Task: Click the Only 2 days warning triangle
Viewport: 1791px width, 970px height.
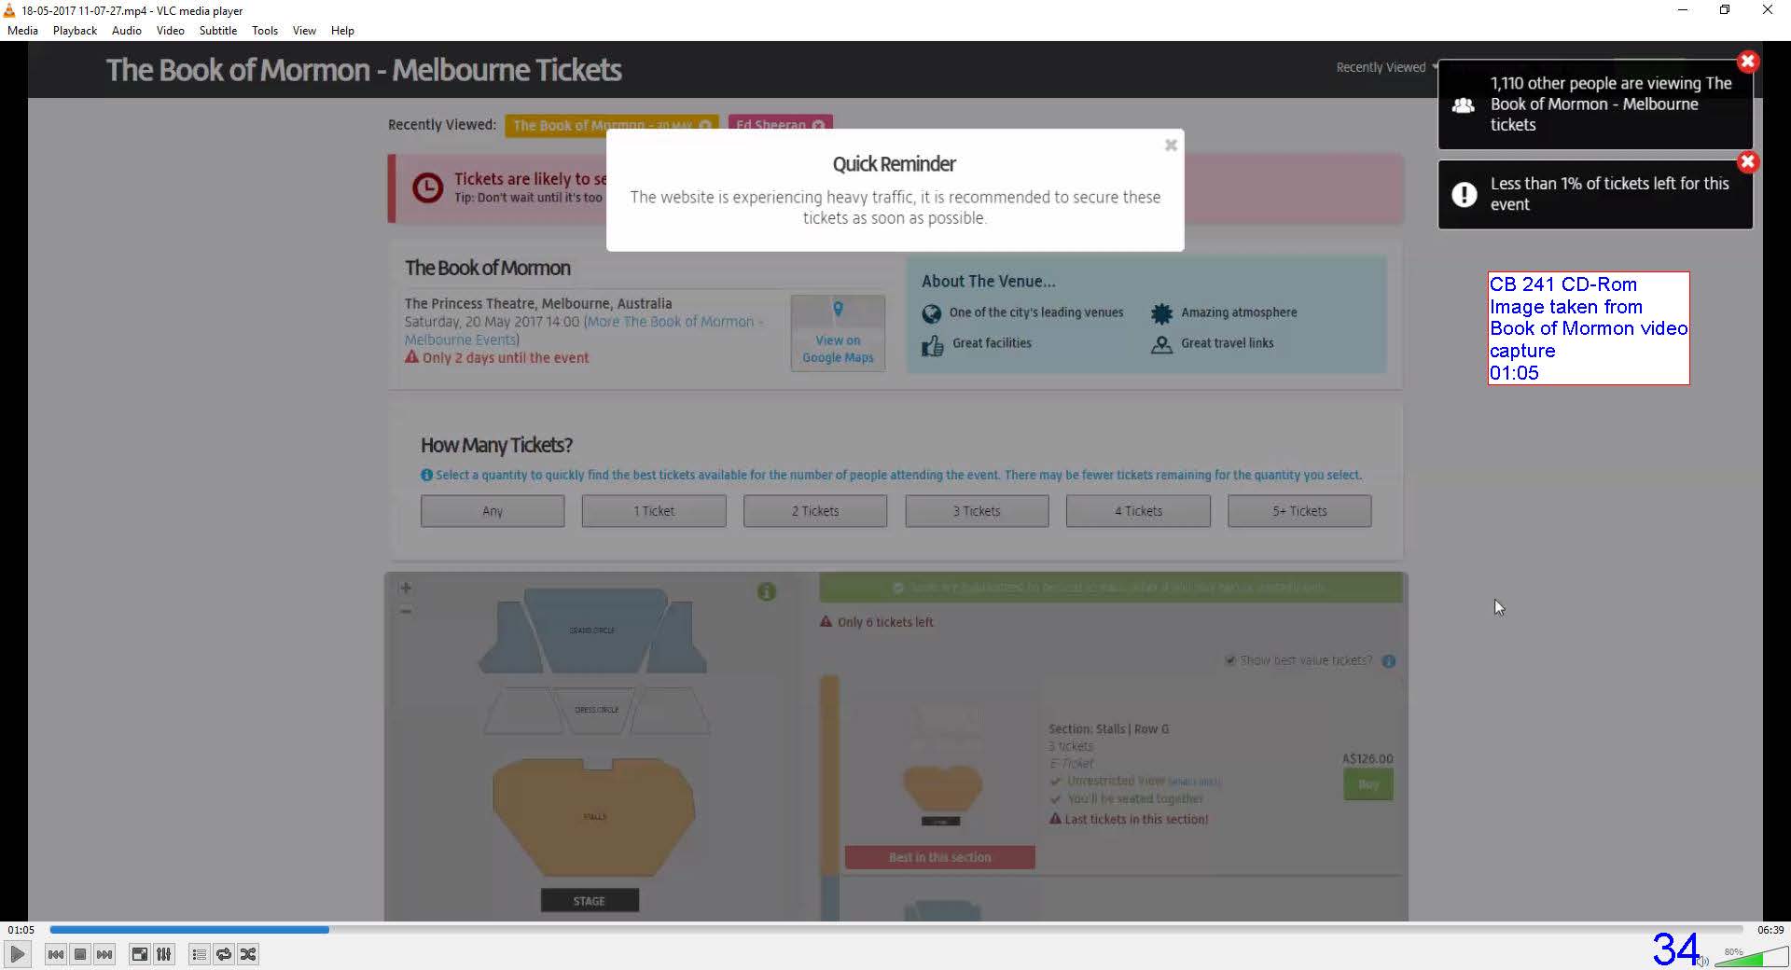Action: point(411,357)
